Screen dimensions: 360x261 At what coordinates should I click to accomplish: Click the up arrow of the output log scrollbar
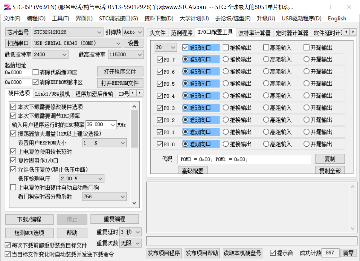[353, 187]
